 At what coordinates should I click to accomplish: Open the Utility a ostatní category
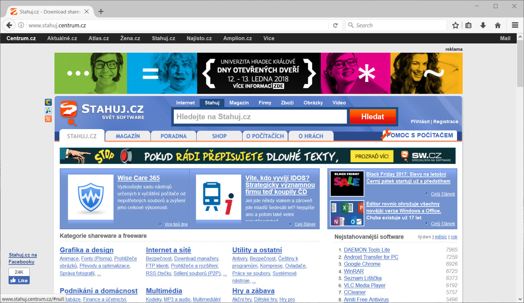(257, 250)
